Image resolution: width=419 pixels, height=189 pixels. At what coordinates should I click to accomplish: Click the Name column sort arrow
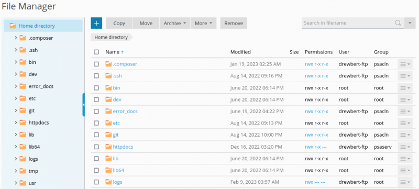pos(123,52)
